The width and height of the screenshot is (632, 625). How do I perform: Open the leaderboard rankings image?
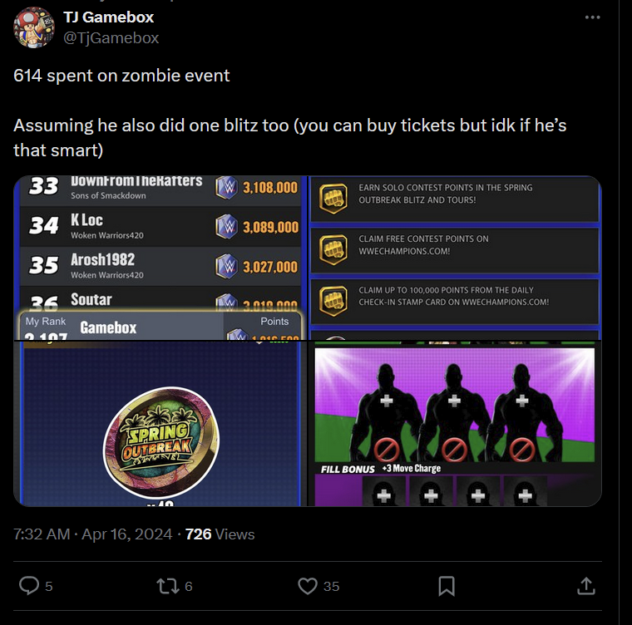[158, 258]
